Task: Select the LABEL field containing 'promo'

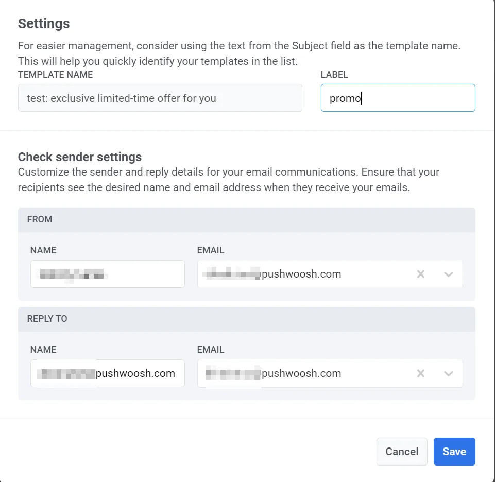Action: [x=398, y=98]
